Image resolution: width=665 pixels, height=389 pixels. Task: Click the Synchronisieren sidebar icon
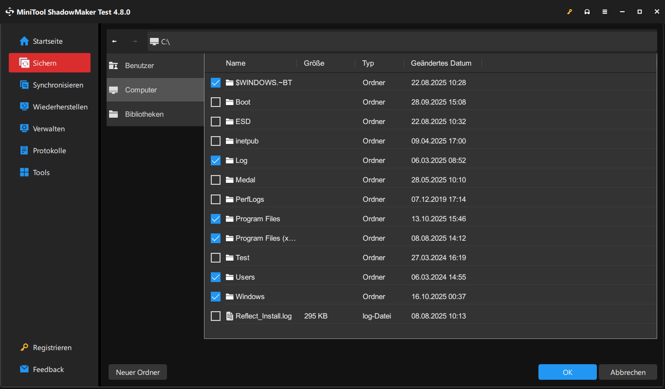click(24, 85)
